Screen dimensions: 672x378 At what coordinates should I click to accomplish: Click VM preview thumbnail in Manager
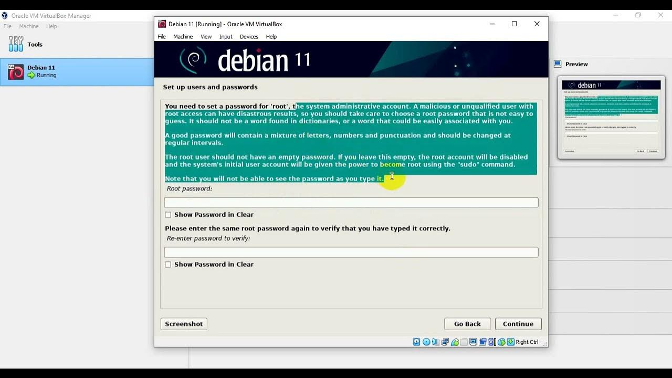coord(611,117)
